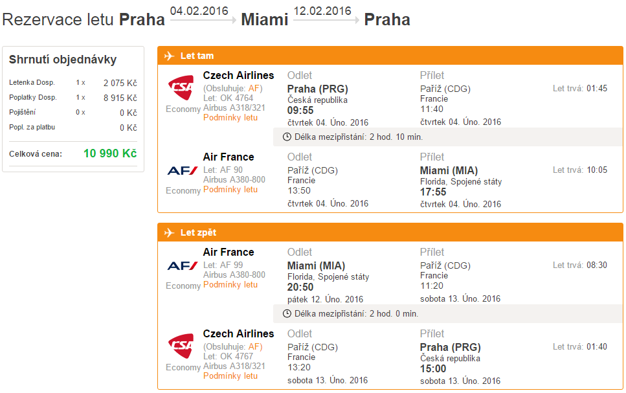The image size is (626, 393).
Task: Click the clock icon beside 2 hod. 10 min. layover
Action: coord(287,137)
